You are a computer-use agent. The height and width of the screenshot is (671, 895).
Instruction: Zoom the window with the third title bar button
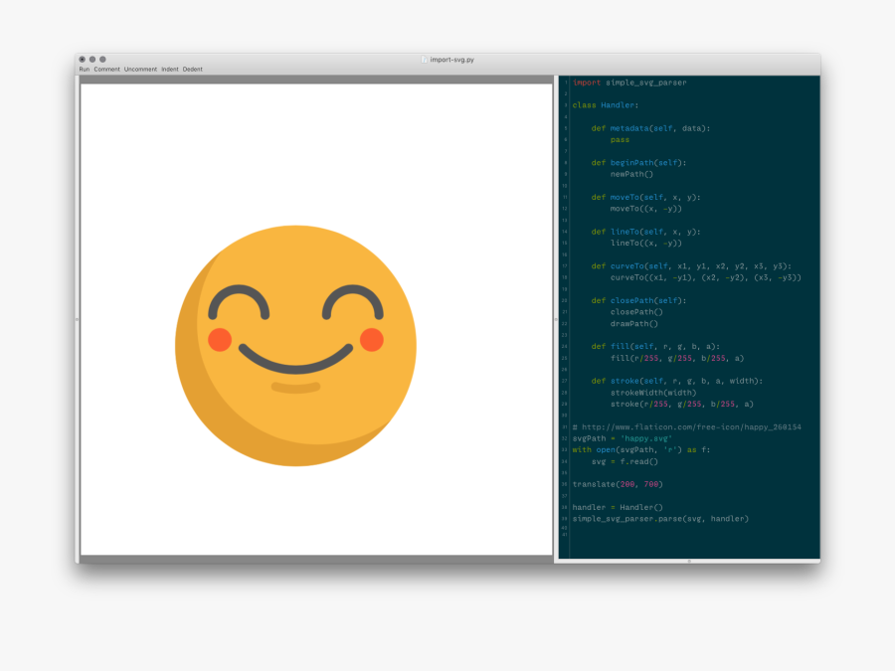click(x=102, y=60)
